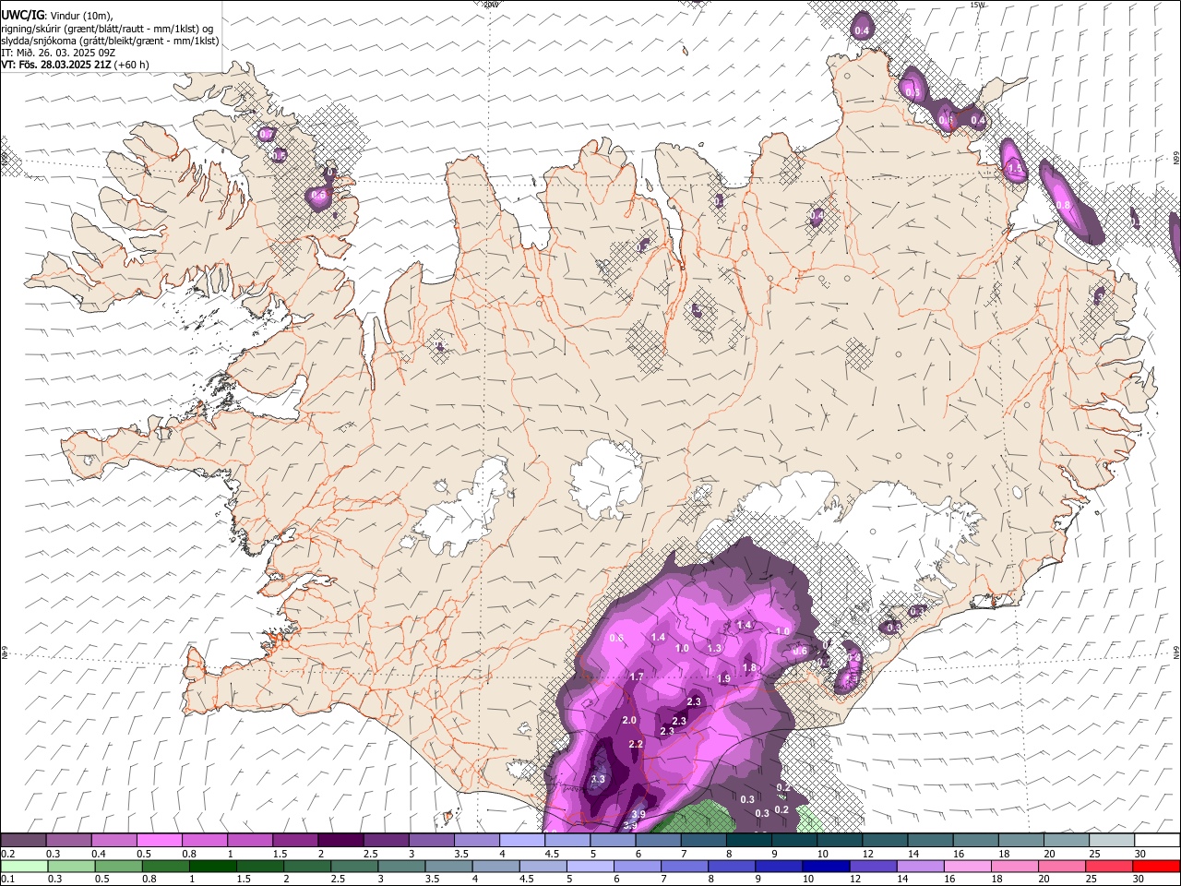Click the darkest green rain swatch between 1 and 1.5
The height and width of the screenshot is (886, 1181).
click(214, 867)
